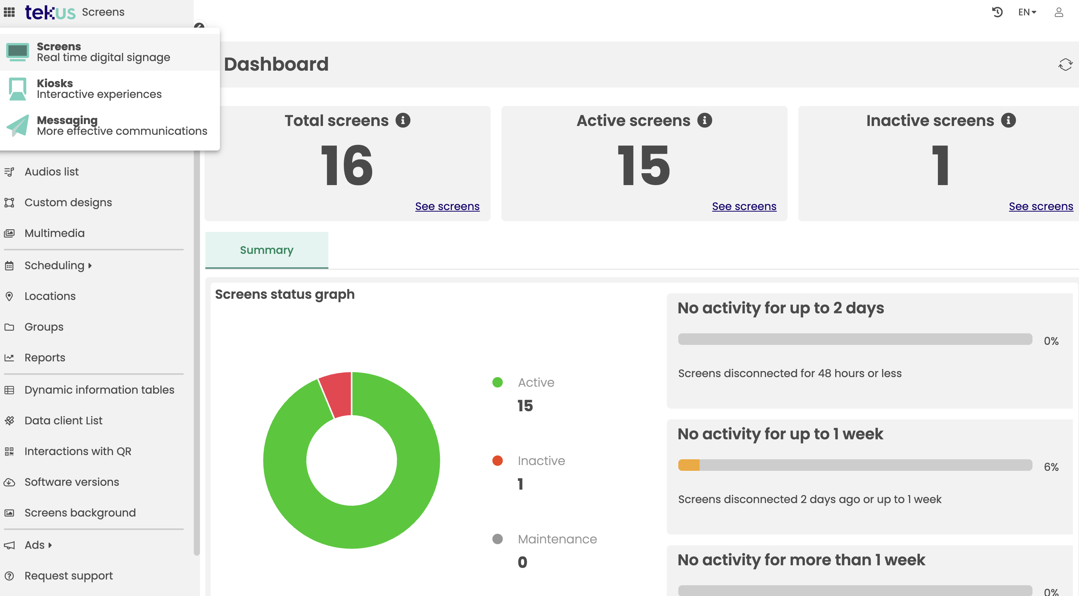Select the Custom designs sidebar icon
Screen dimensions: 1079x596
pos(9,202)
